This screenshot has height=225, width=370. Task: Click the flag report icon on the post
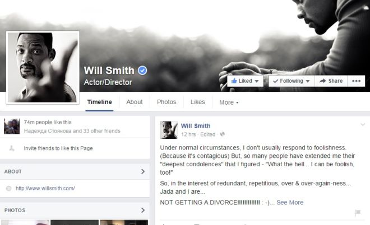coord(358,212)
